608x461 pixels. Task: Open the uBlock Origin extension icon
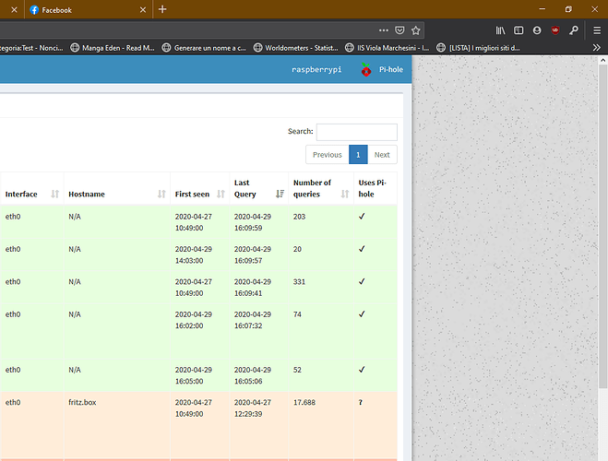tap(554, 30)
